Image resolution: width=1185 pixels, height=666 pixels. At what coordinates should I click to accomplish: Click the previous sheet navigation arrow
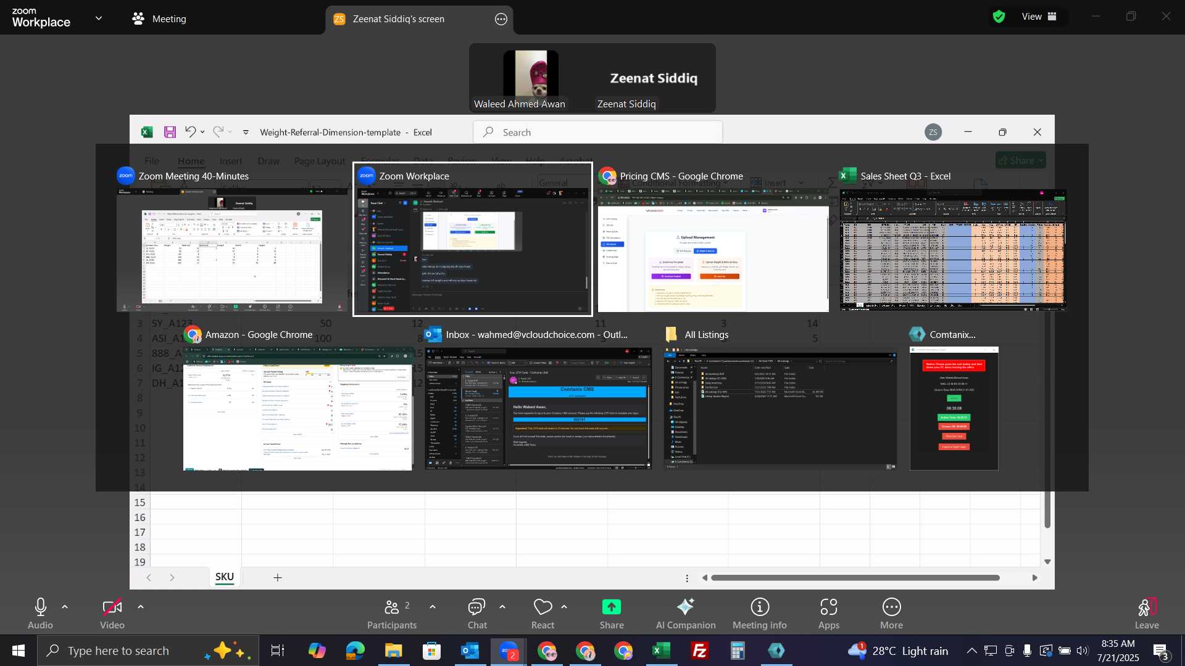click(x=149, y=577)
